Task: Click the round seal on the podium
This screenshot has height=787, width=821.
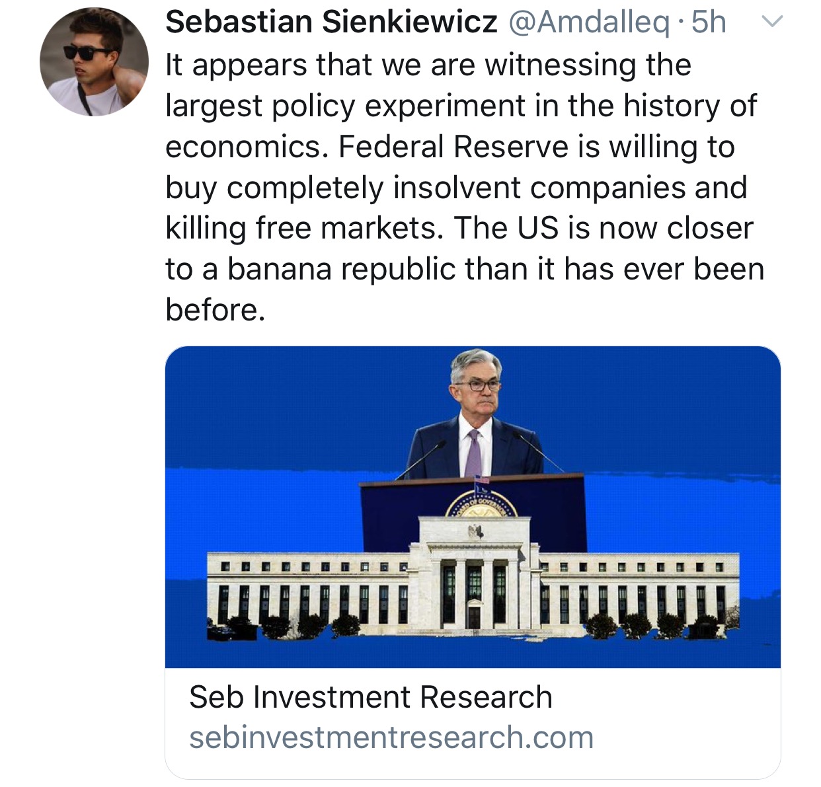Action: 482,506
